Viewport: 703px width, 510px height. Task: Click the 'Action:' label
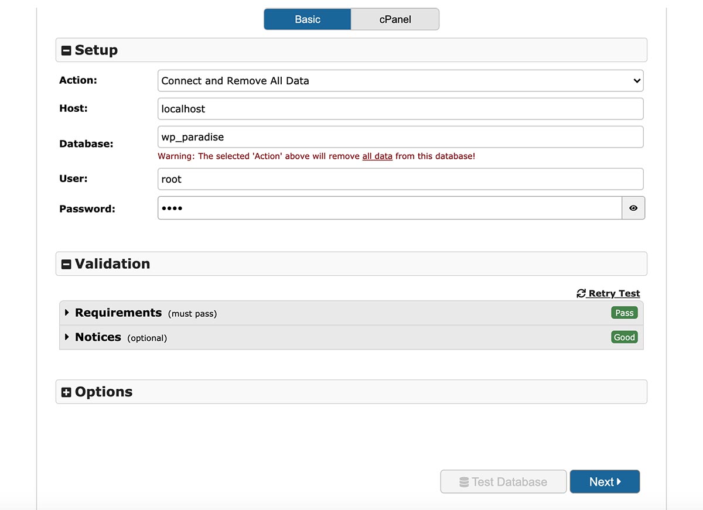point(78,80)
